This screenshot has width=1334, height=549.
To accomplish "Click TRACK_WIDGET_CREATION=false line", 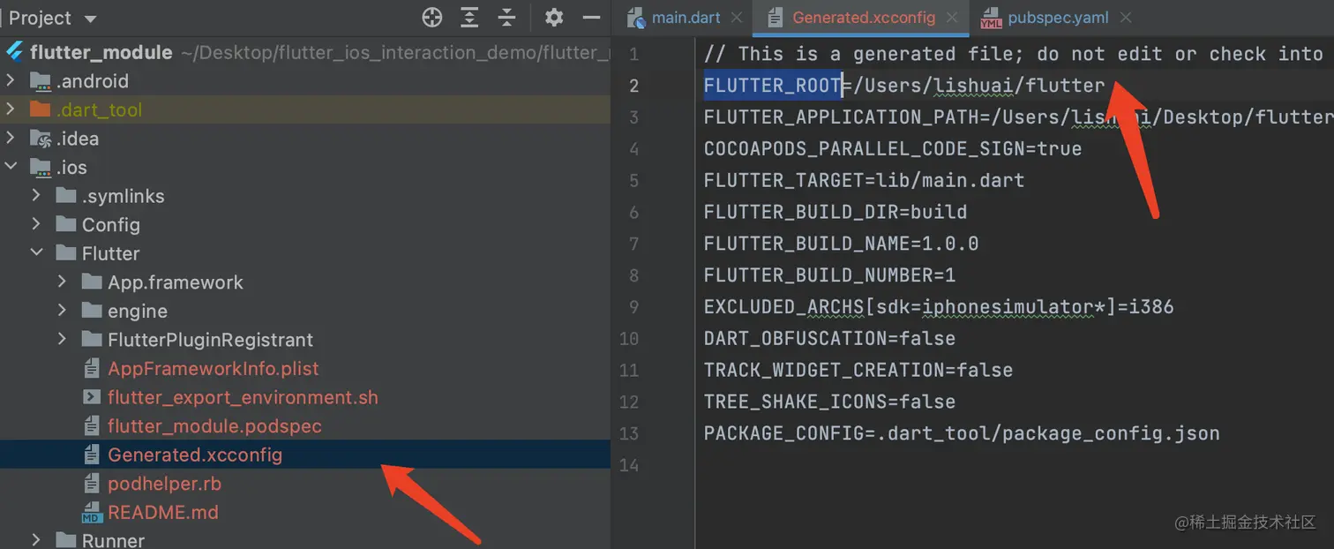I will 858,370.
